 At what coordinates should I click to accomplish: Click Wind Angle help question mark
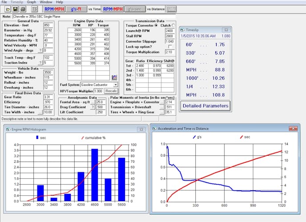[40, 50]
